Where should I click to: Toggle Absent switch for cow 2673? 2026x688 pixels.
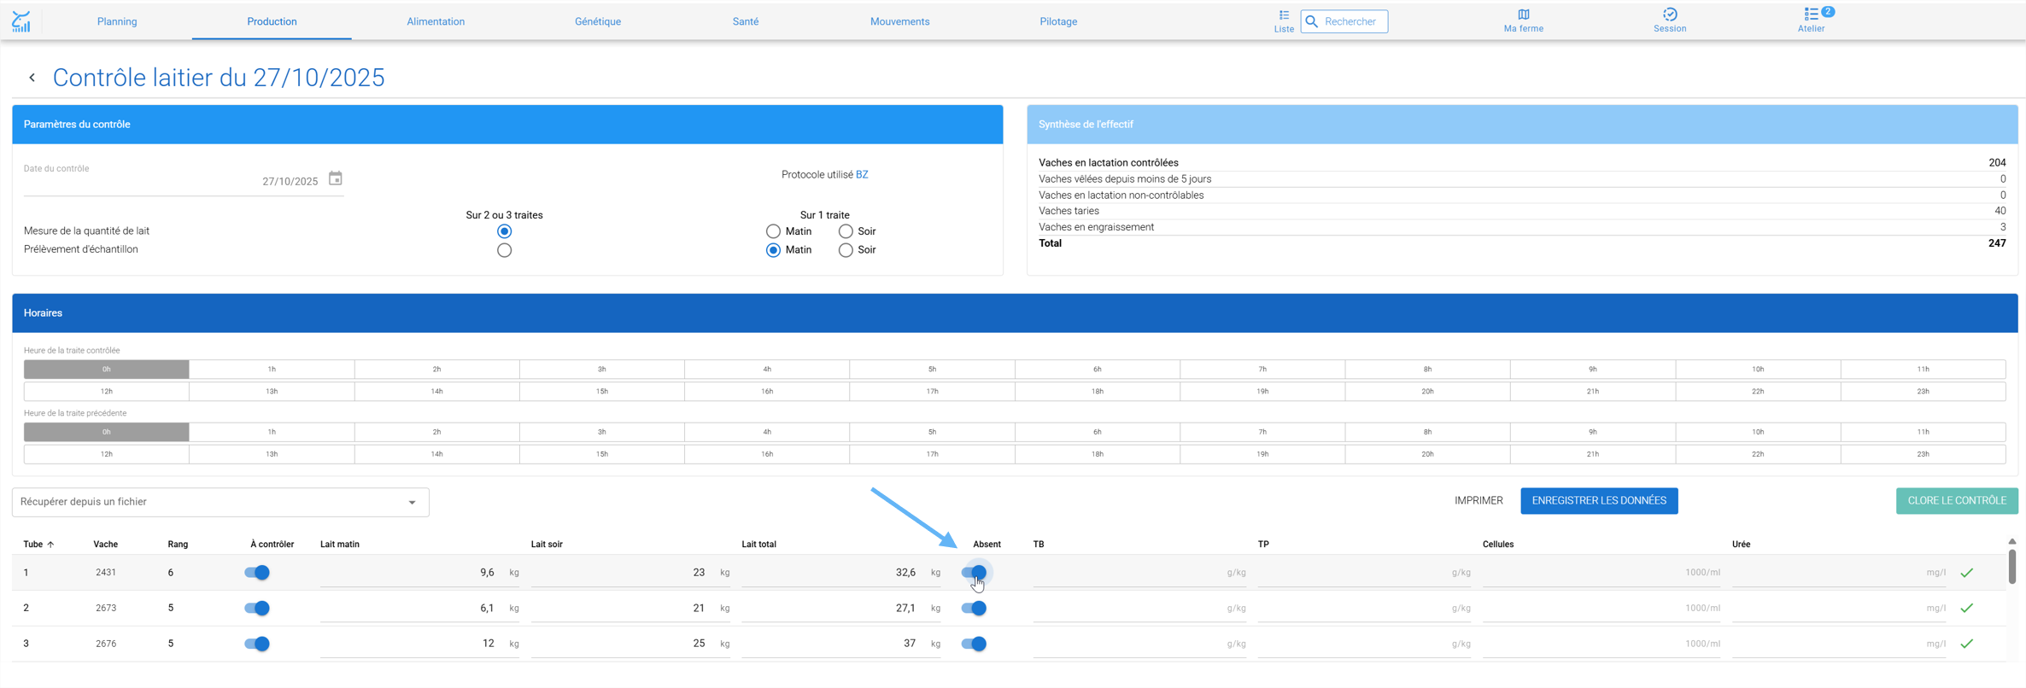pos(974,609)
